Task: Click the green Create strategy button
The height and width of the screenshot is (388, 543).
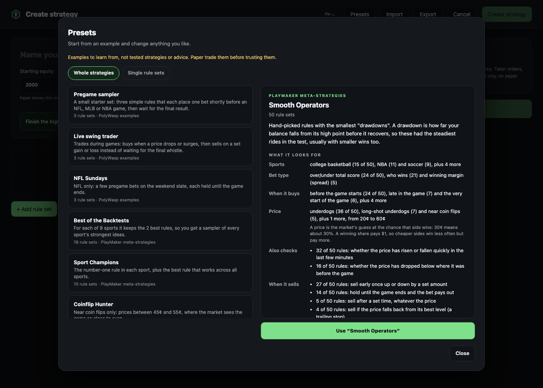Action: click(x=507, y=14)
